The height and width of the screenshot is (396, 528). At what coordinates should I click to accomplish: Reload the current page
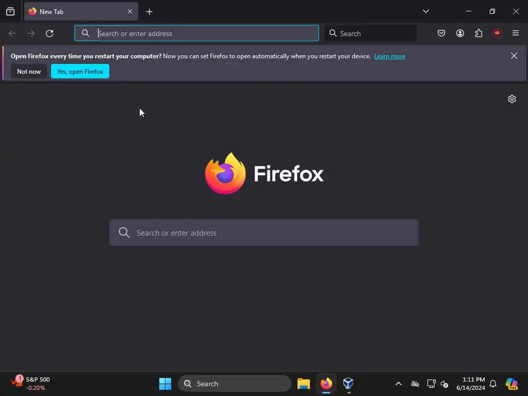tap(49, 34)
